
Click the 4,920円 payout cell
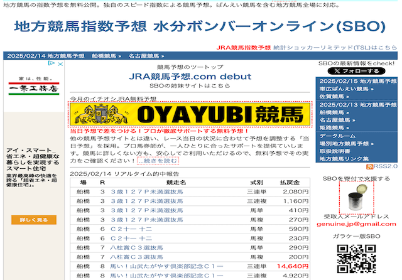(296, 276)
